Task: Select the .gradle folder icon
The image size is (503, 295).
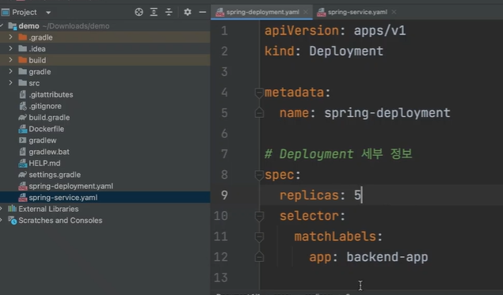Action: [22, 37]
